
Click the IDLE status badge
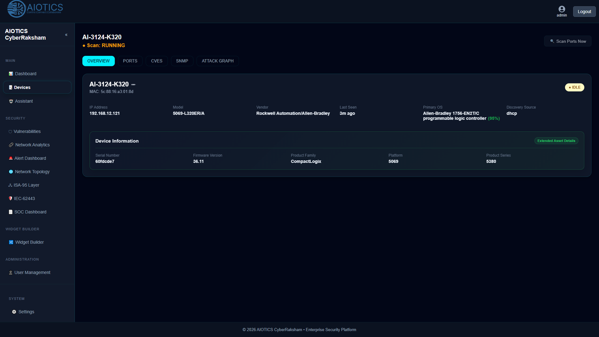[575, 87]
